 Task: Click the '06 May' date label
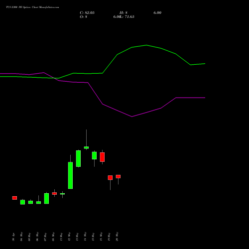coord(37,237)
